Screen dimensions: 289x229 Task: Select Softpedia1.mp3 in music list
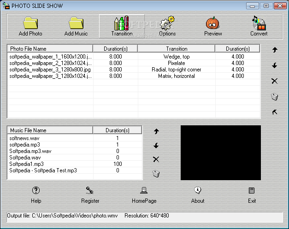[75, 164]
